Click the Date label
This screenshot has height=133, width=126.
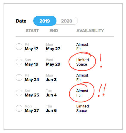(x=21, y=21)
